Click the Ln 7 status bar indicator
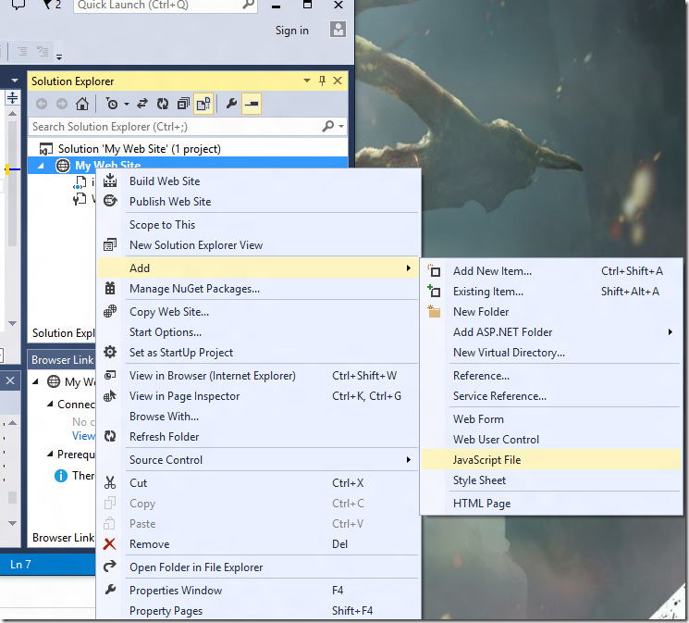The image size is (689, 623). click(x=20, y=565)
